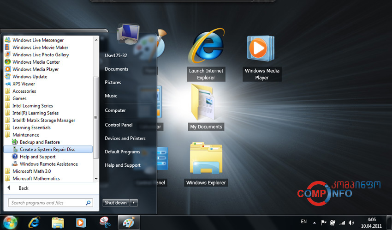Launch Windows Live Movie Maker
Screen dimensions: 392x230
(x=40, y=47)
